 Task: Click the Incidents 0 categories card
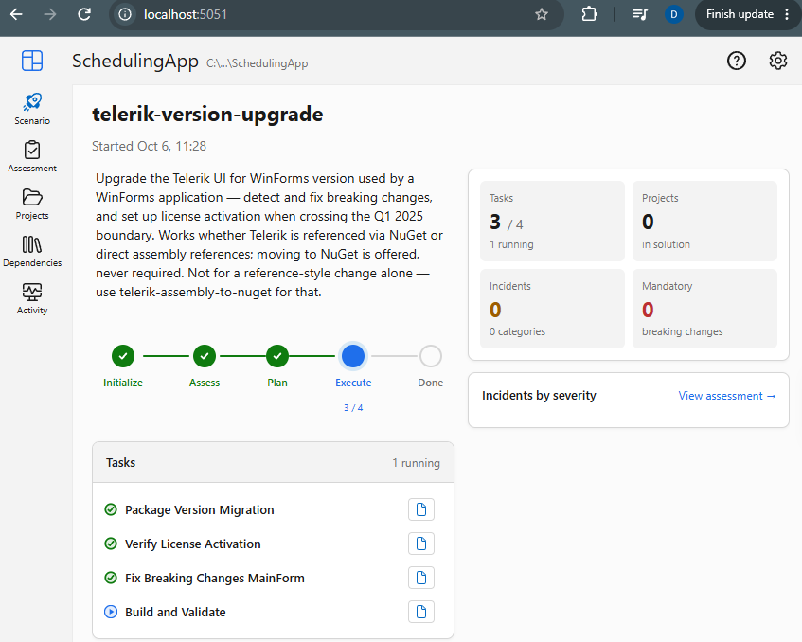pyautogui.click(x=552, y=309)
